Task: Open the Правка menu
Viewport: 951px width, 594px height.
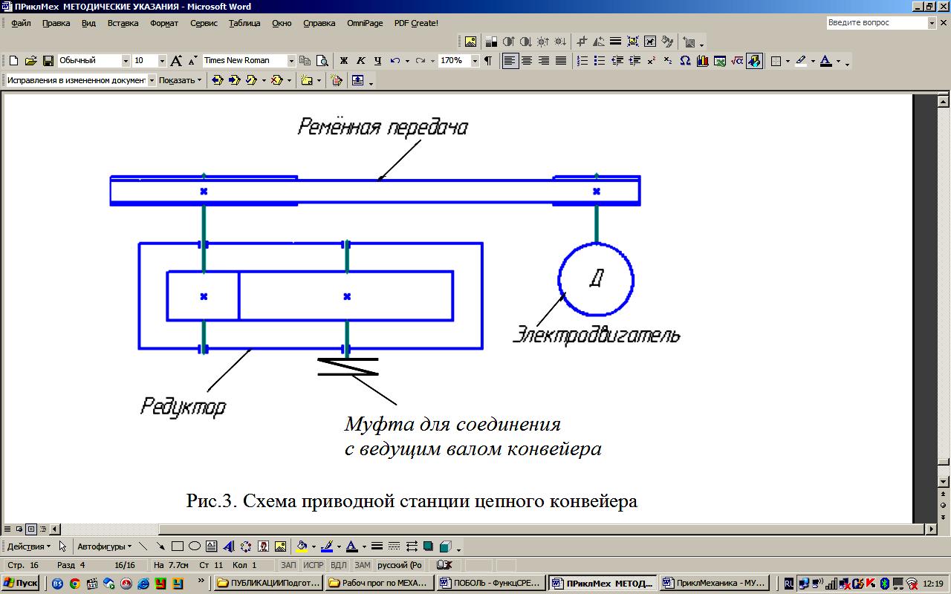Action: tap(56, 23)
